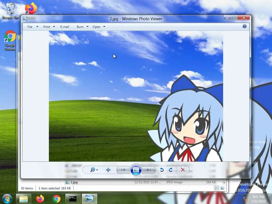The image size is (272, 204).
Task: Select the 2.jpg file in Explorer
Action: coord(74,182)
